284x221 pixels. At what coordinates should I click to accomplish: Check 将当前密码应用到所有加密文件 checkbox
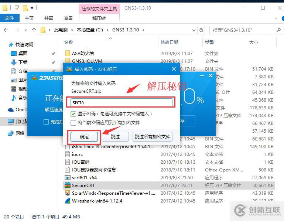tap(73, 123)
